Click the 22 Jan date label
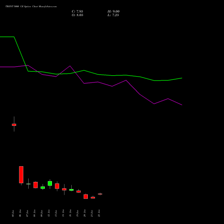Screen dimensions: 224x224 click(99, 213)
